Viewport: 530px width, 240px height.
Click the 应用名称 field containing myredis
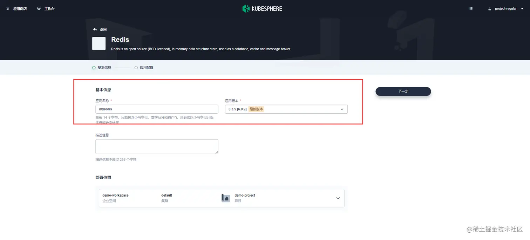point(157,109)
